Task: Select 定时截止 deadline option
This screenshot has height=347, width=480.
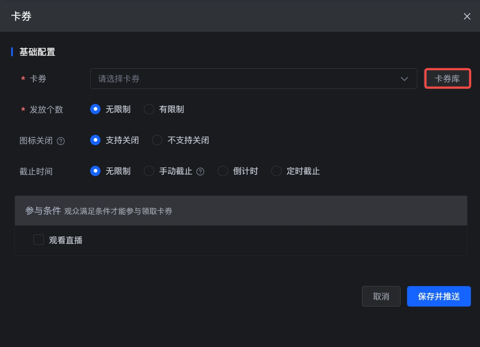Action: coord(276,171)
